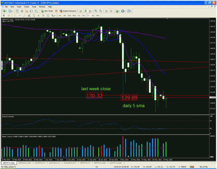The image size is (217, 169).
Task: Click the New Order button
Action: coord(47,11)
